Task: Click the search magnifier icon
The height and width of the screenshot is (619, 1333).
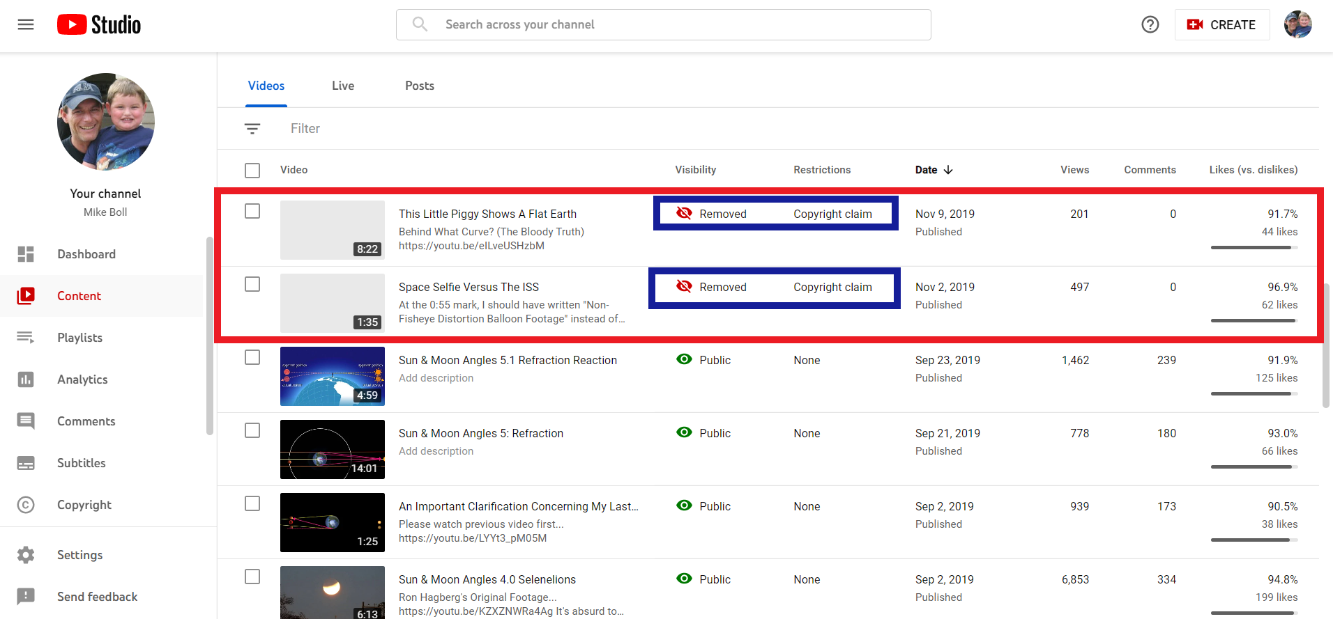Action: tap(420, 24)
